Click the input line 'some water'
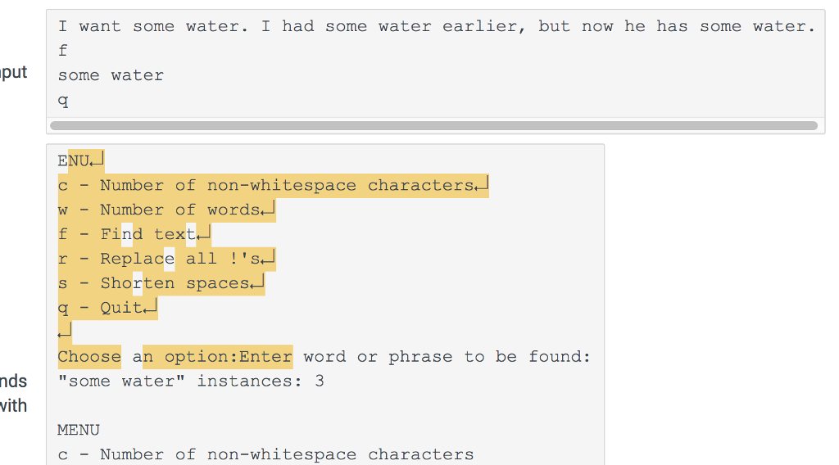This screenshot has width=839, height=465. [111, 75]
